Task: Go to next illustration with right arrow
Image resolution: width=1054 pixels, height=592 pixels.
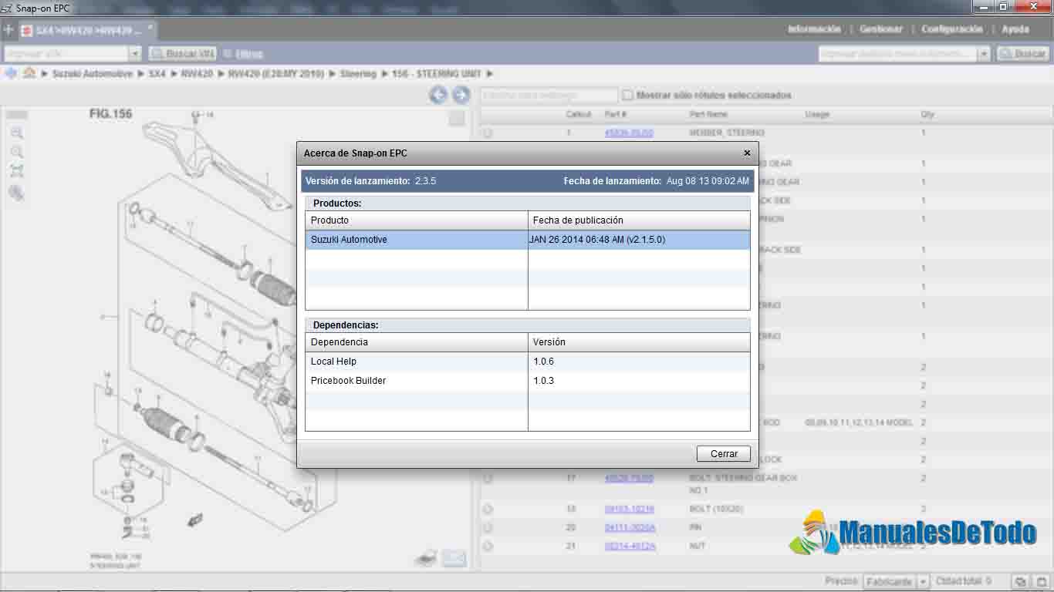Action: coord(461,95)
